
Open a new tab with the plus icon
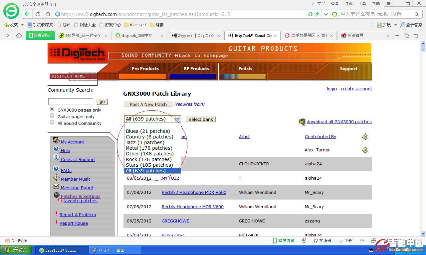tap(397, 36)
